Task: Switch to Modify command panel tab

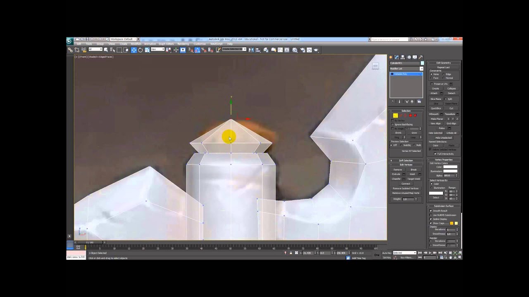Action: pyautogui.click(x=397, y=57)
